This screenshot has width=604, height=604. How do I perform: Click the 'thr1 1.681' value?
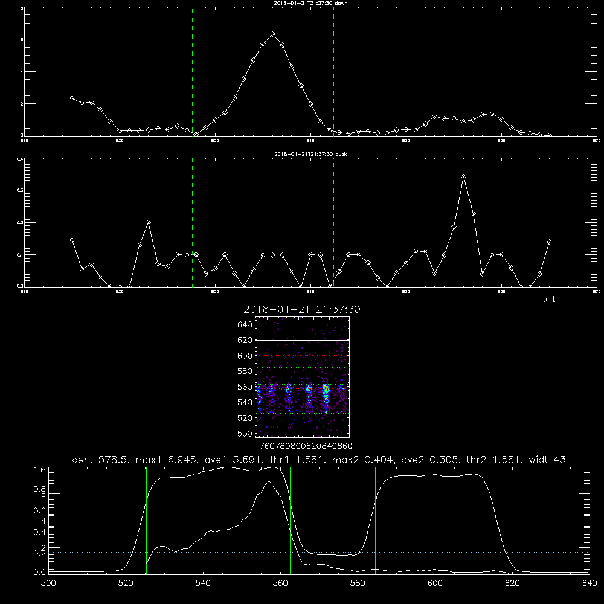point(295,460)
